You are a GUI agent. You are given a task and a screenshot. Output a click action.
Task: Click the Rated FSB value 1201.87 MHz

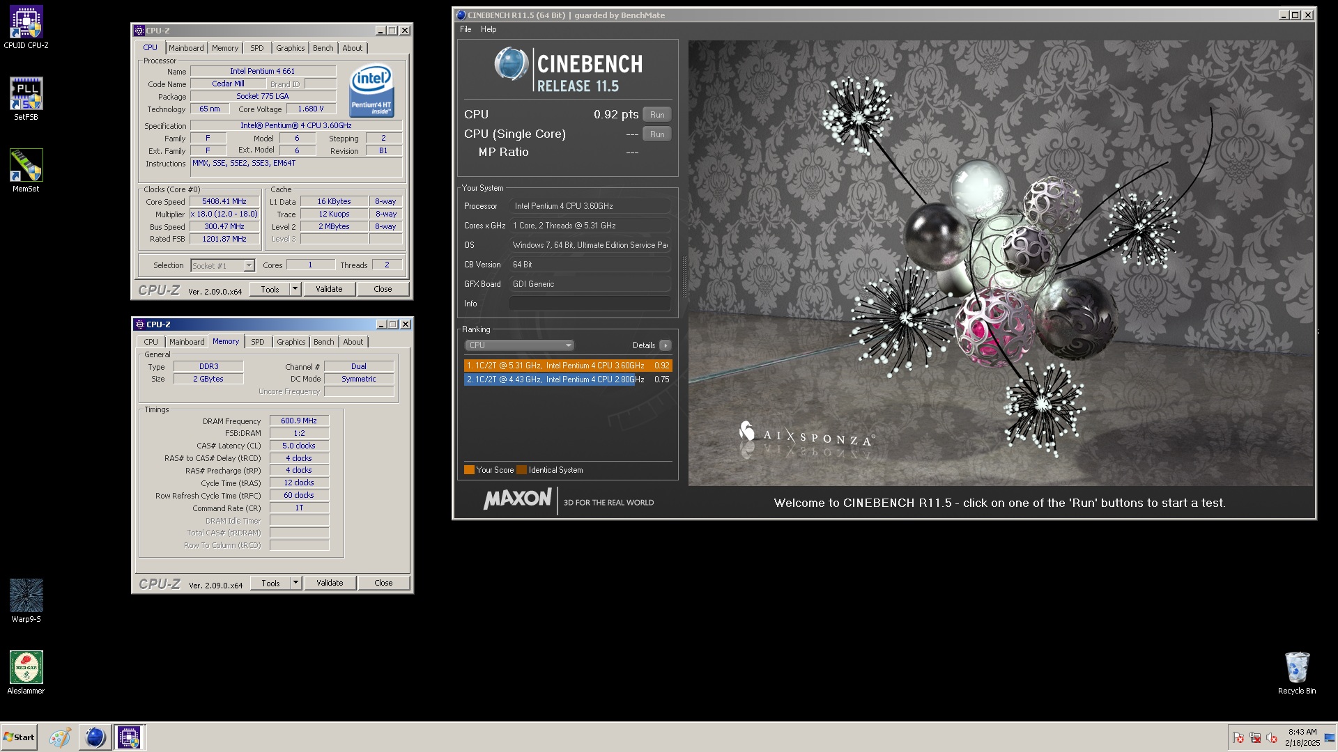(x=224, y=239)
